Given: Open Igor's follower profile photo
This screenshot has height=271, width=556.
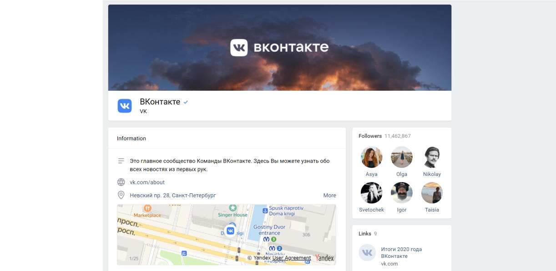Looking at the screenshot, I should 401,193.
